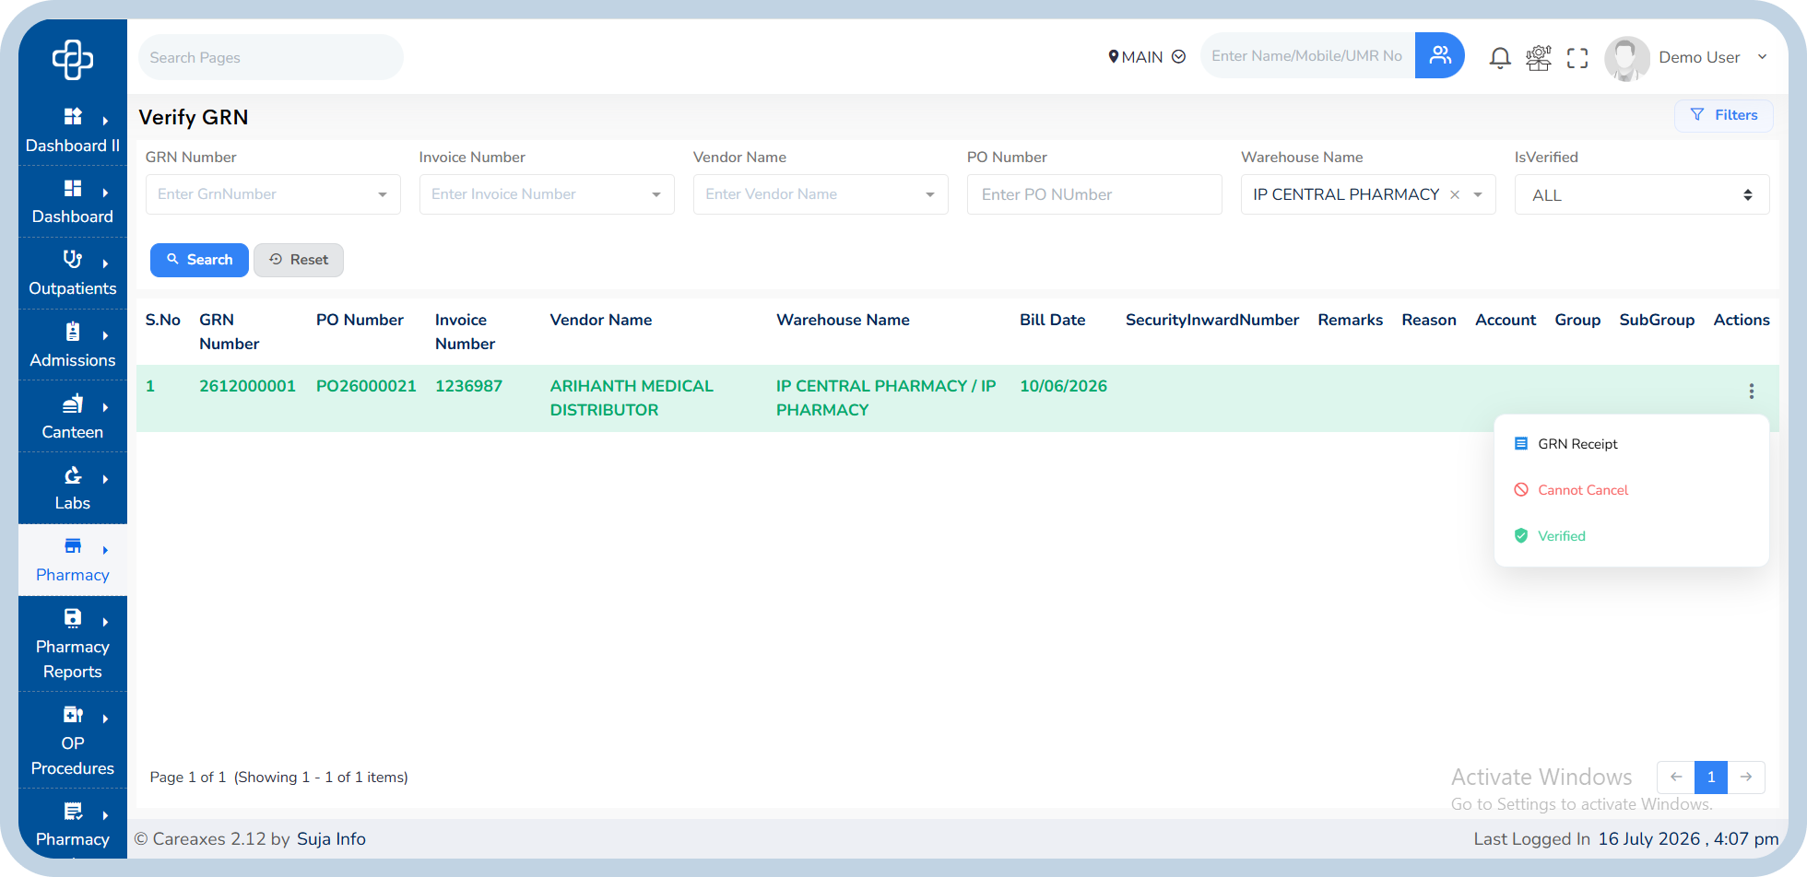Screen dimensions: 1807x877
Task: Expand the Admissions submenu arrow
Action: tap(105, 335)
